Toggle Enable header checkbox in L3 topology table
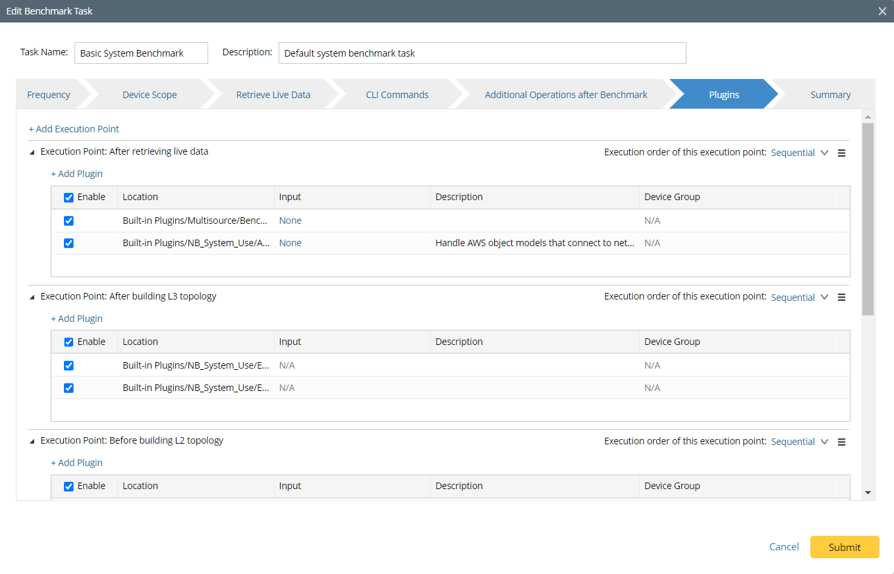894x574 pixels. (69, 342)
